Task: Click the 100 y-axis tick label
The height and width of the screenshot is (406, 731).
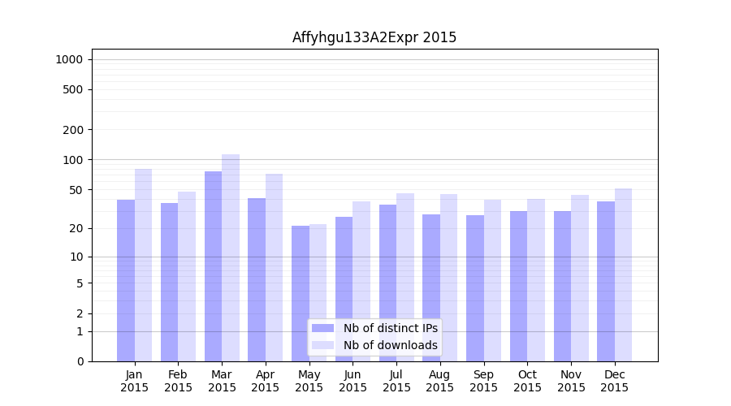Action: point(73,160)
